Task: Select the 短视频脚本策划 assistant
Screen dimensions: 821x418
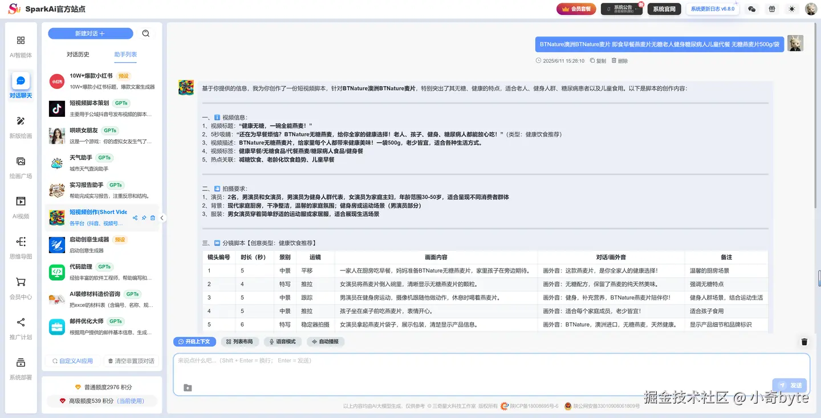Action: point(102,108)
